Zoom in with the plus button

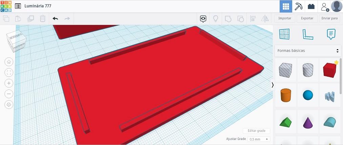[9, 83]
